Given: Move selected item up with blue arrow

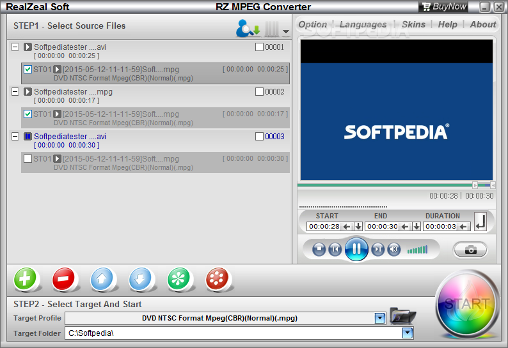Looking at the screenshot, I should (x=102, y=279).
